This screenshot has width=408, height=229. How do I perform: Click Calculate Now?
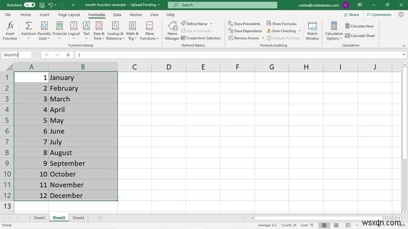point(360,26)
